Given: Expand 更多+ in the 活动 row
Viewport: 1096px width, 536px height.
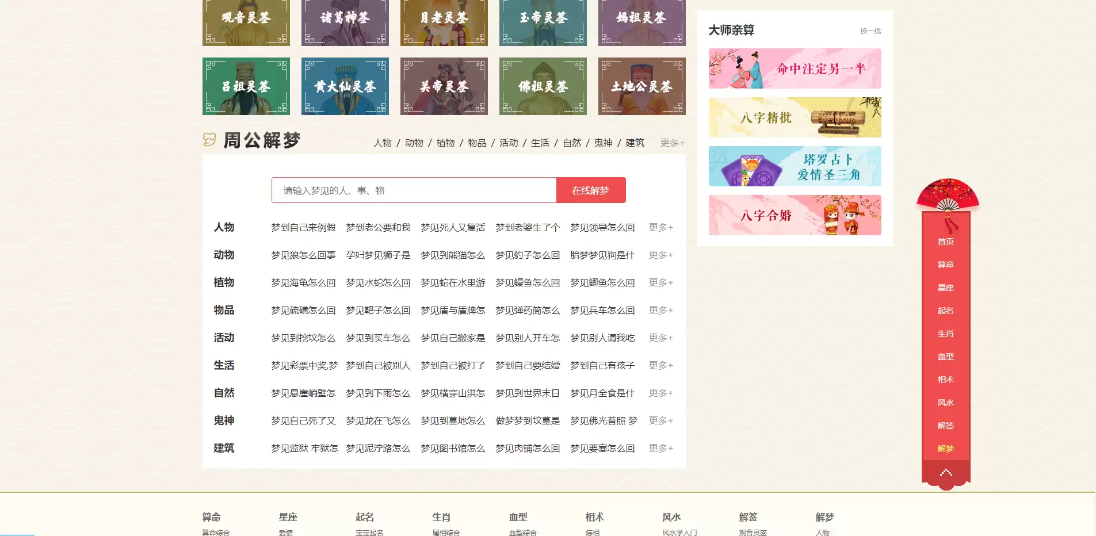Looking at the screenshot, I should pyautogui.click(x=661, y=338).
